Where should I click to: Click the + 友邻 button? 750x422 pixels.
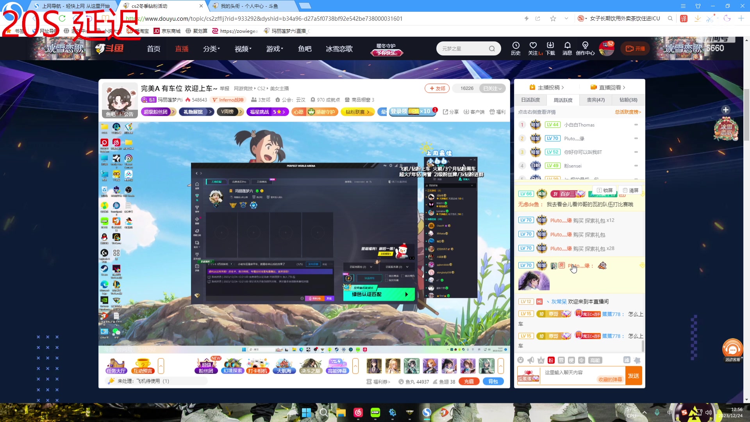(437, 88)
